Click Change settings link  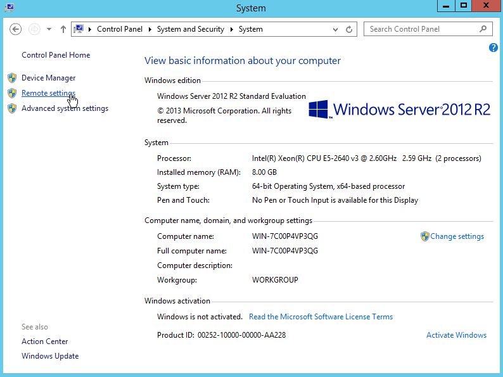click(x=457, y=236)
